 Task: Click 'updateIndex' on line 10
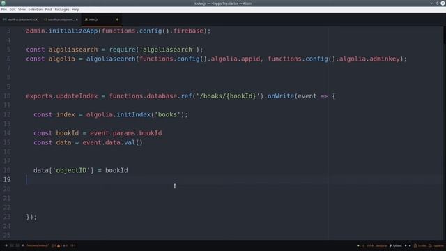(x=77, y=96)
